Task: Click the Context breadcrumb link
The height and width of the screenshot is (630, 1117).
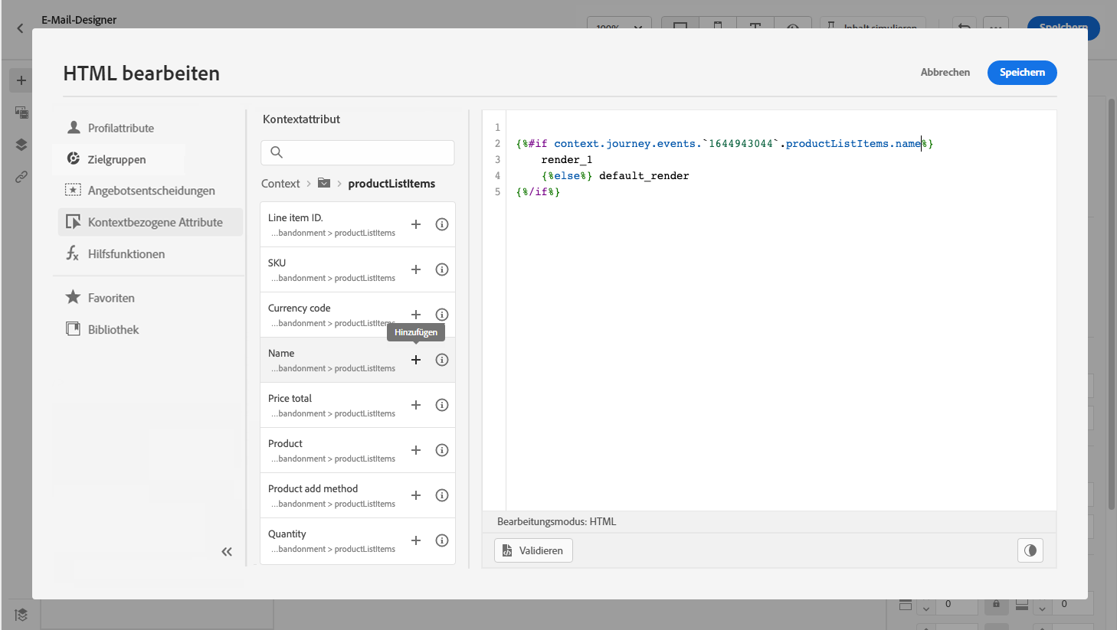Action: pyautogui.click(x=280, y=184)
